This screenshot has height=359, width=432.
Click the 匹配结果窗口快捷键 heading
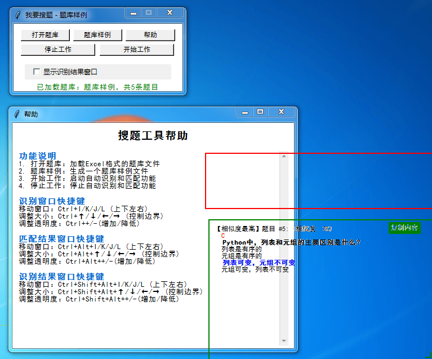pyautogui.click(x=61, y=239)
